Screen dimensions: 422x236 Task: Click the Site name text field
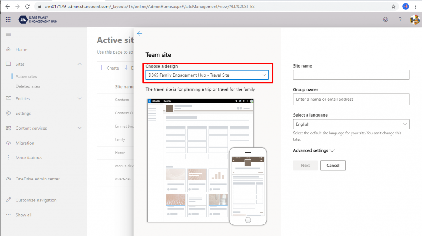pos(351,75)
